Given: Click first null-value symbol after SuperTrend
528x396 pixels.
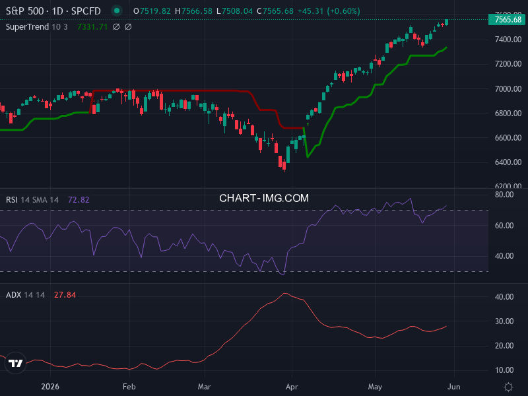Looking at the screenshot, I should (116, 27).
